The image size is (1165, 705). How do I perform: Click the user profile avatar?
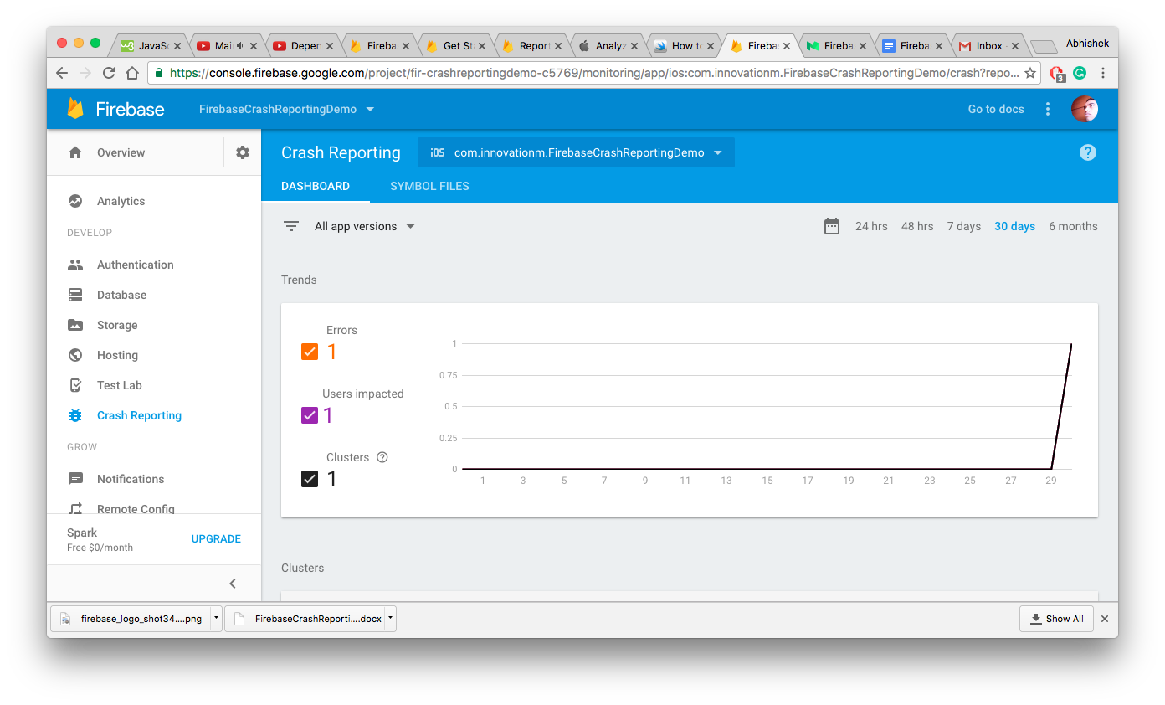coord(1085,109)
